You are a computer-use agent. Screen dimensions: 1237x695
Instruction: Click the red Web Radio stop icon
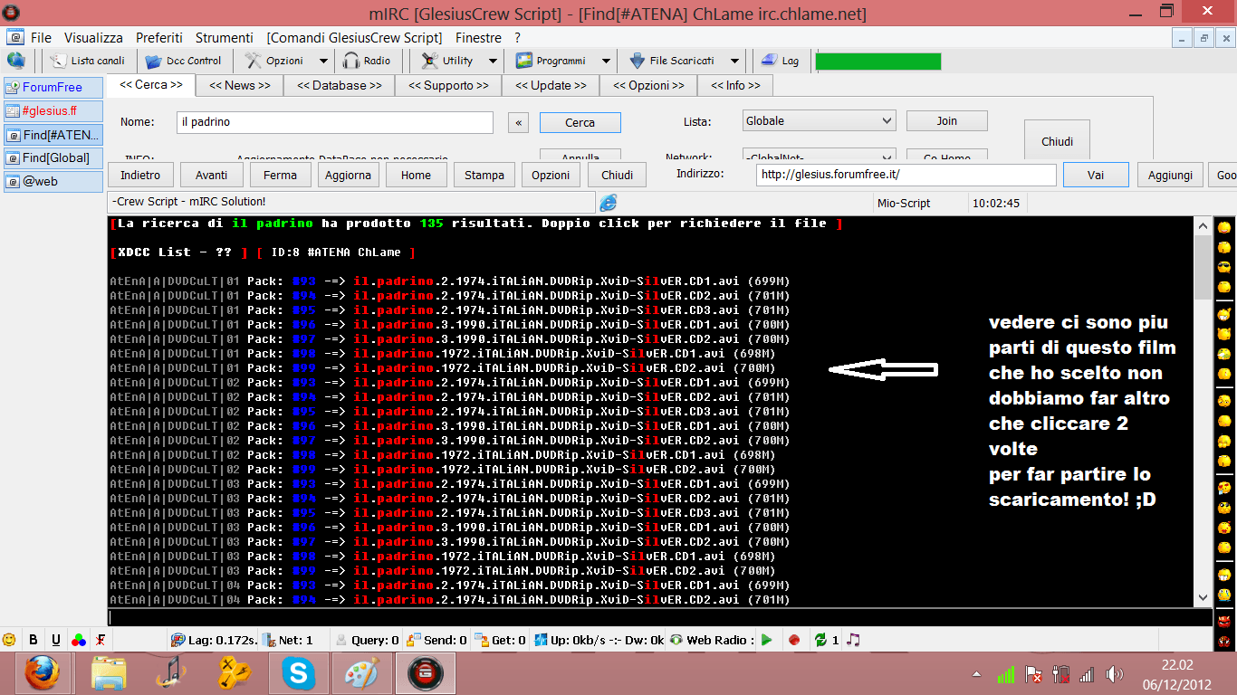pos(794,640)
